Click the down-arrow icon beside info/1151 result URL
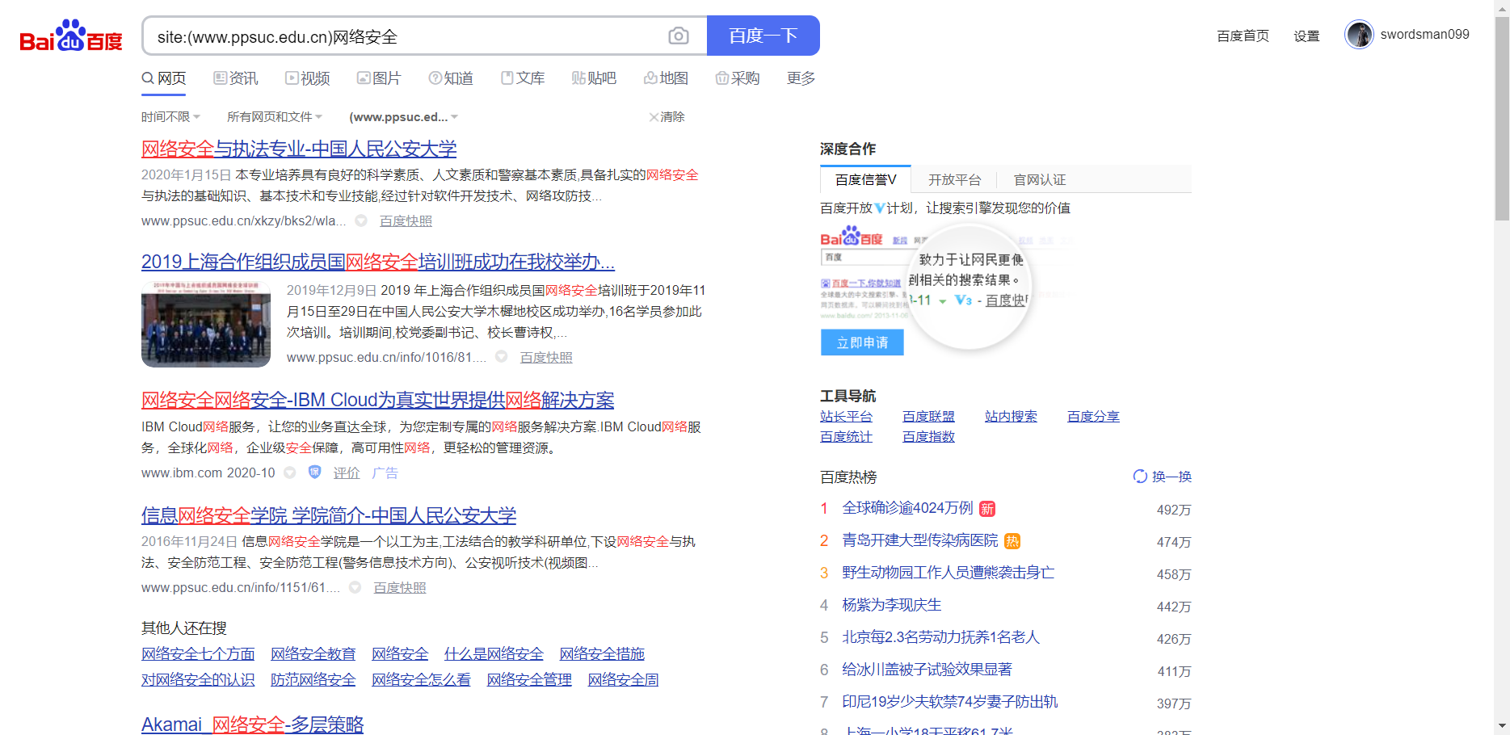1510x735 pixels. pos(355,587)
